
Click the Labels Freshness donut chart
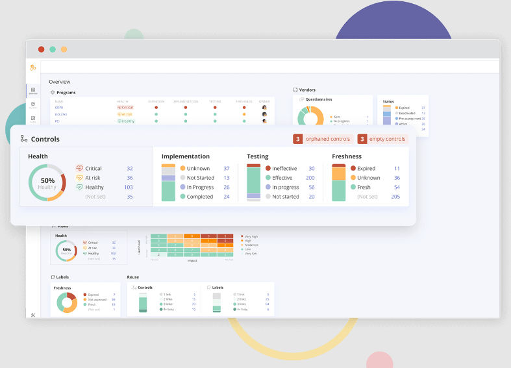pyautogui.click(x=66, y=302)
